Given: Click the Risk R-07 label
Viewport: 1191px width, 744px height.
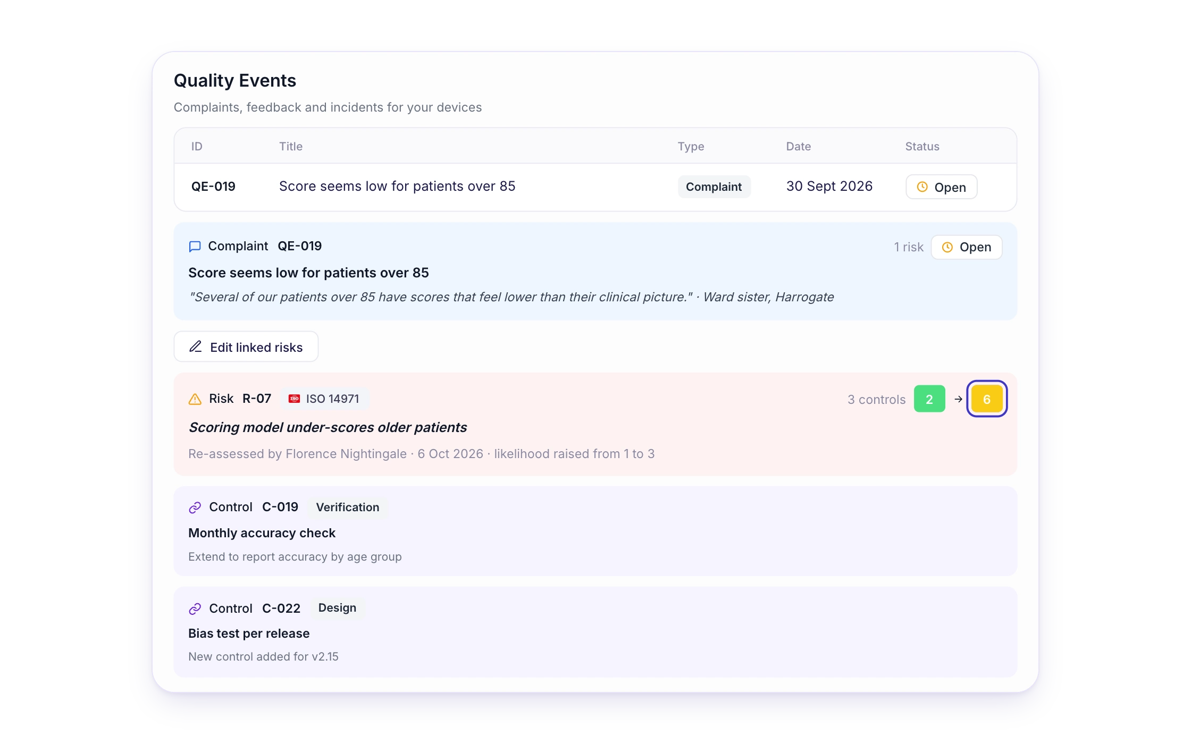Looking at the screenshot, I should coord(240,399).
